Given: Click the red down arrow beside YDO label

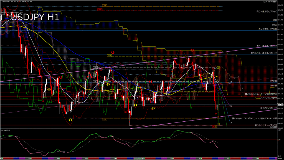Looking at the screenshot, I should pos(101,69).
